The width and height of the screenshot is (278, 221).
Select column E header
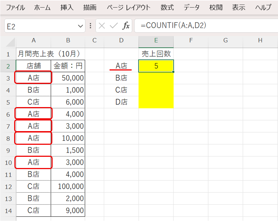click(156, 41)
